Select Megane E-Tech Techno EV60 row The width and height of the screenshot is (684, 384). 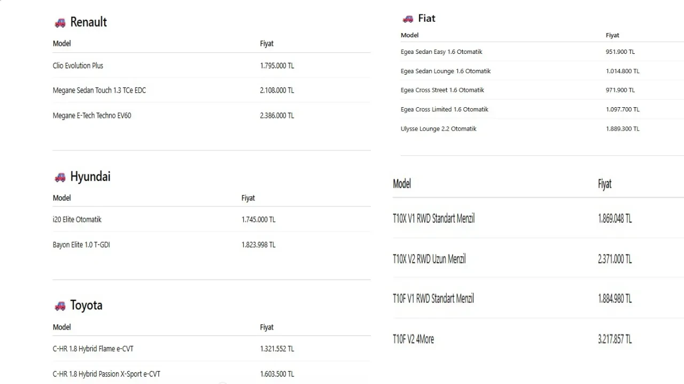click(92, 115)
